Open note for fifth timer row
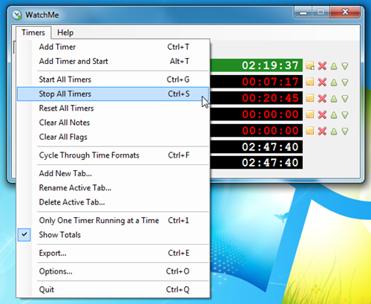Screen dimensions: 371x304 point(310,131)
